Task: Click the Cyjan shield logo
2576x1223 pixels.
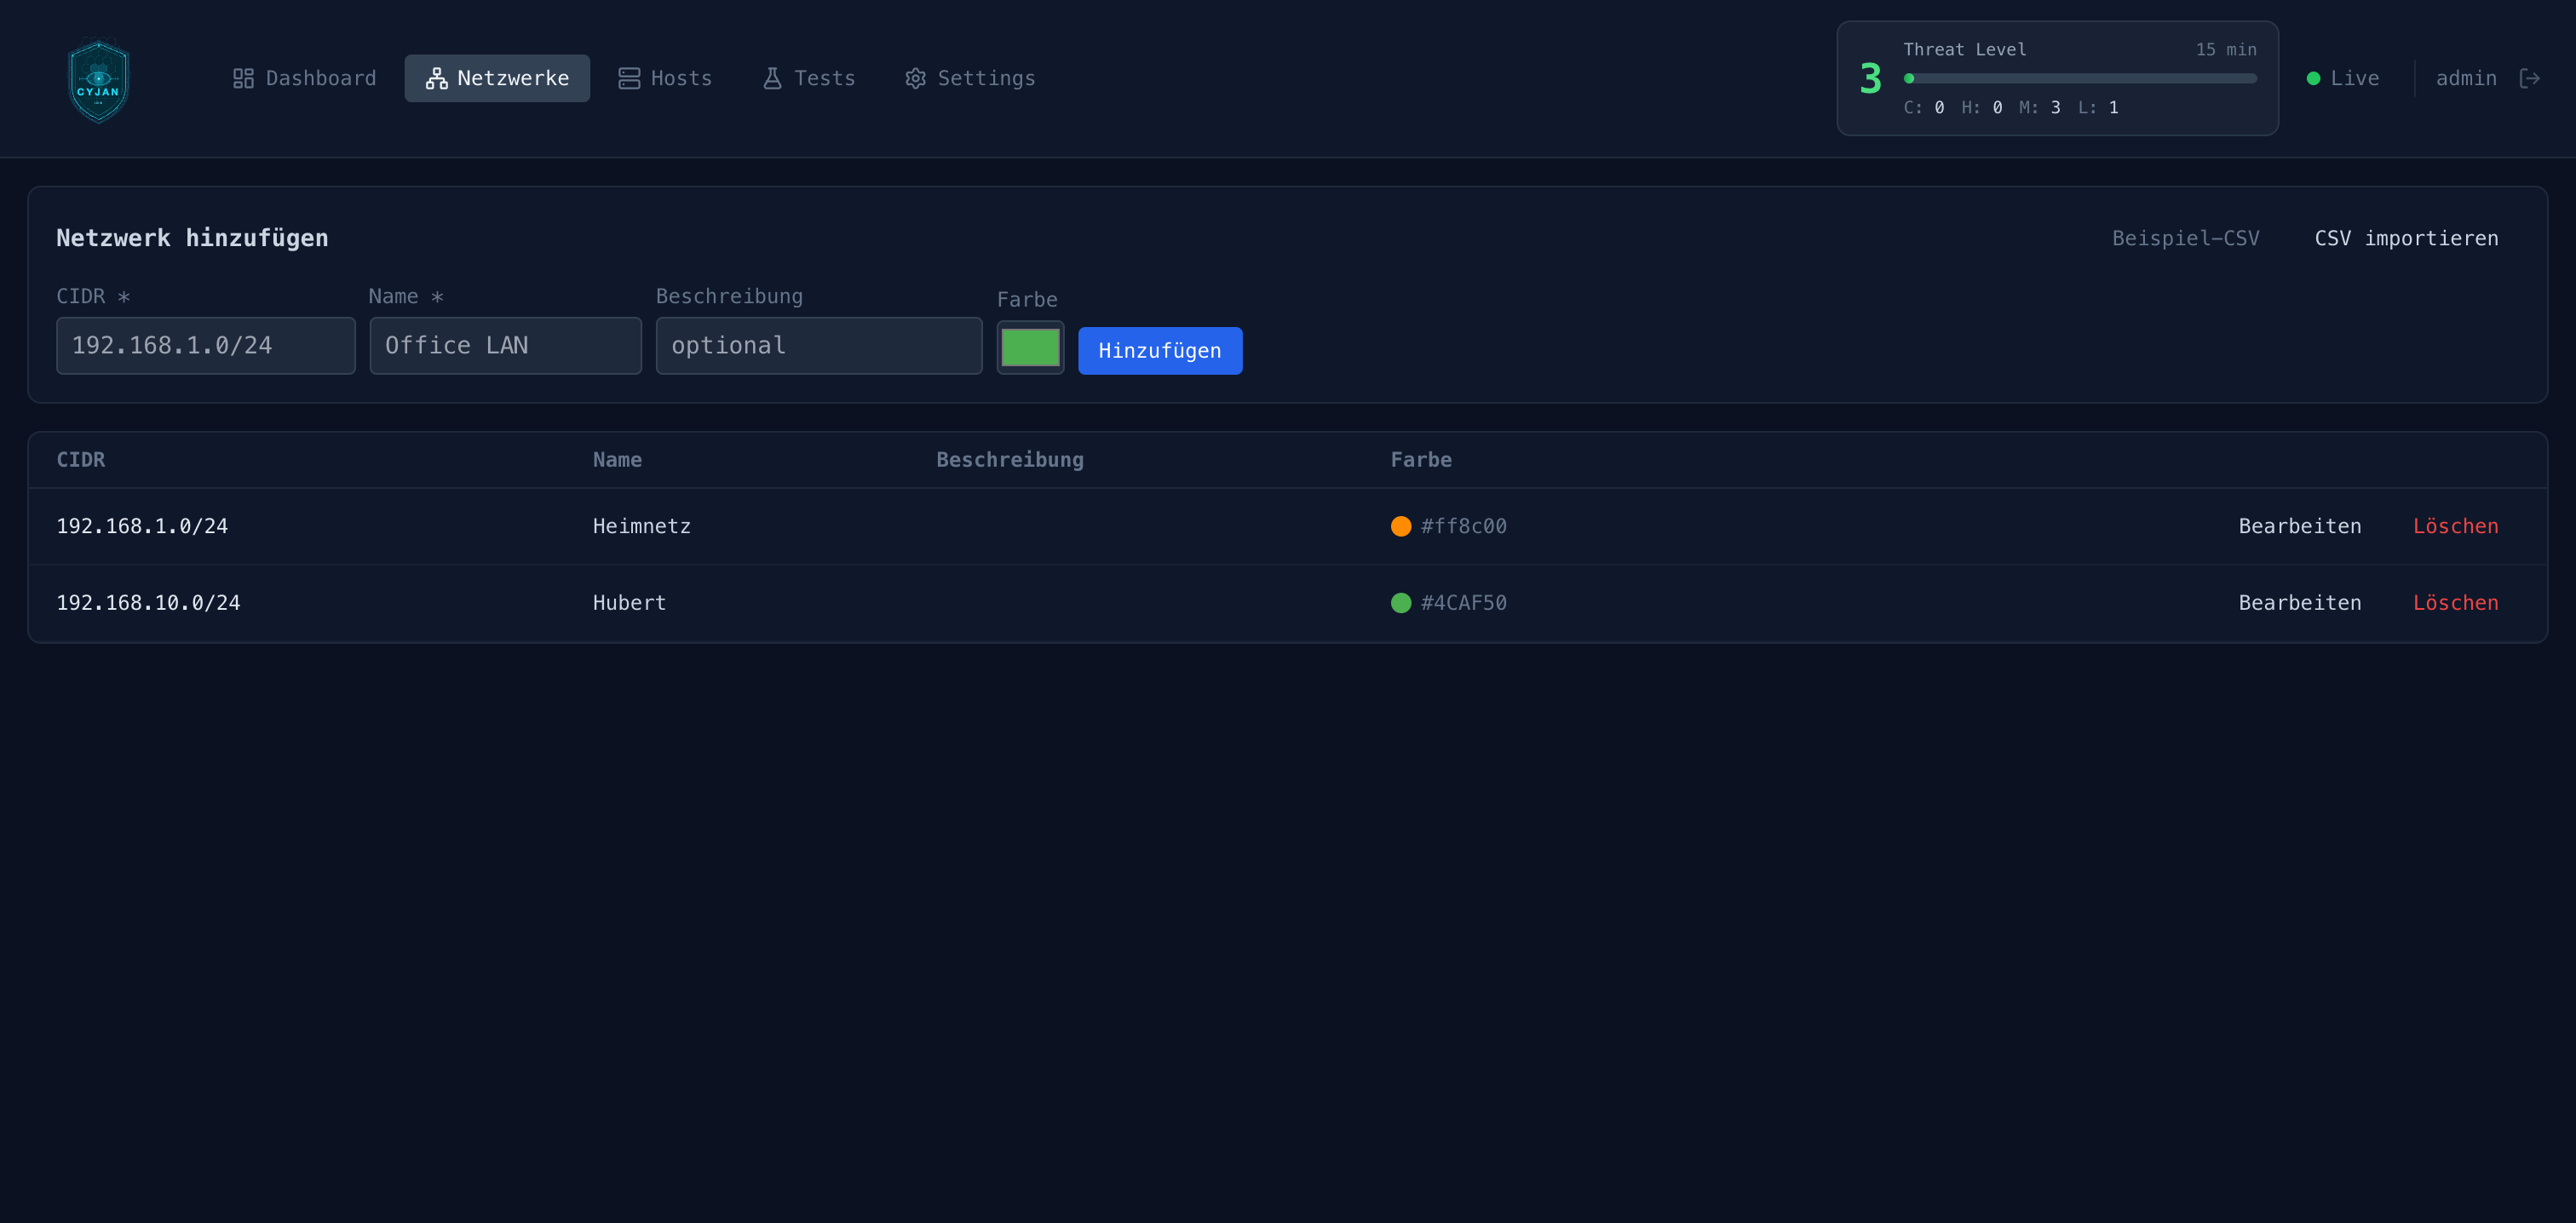Action: click(98, 80)
